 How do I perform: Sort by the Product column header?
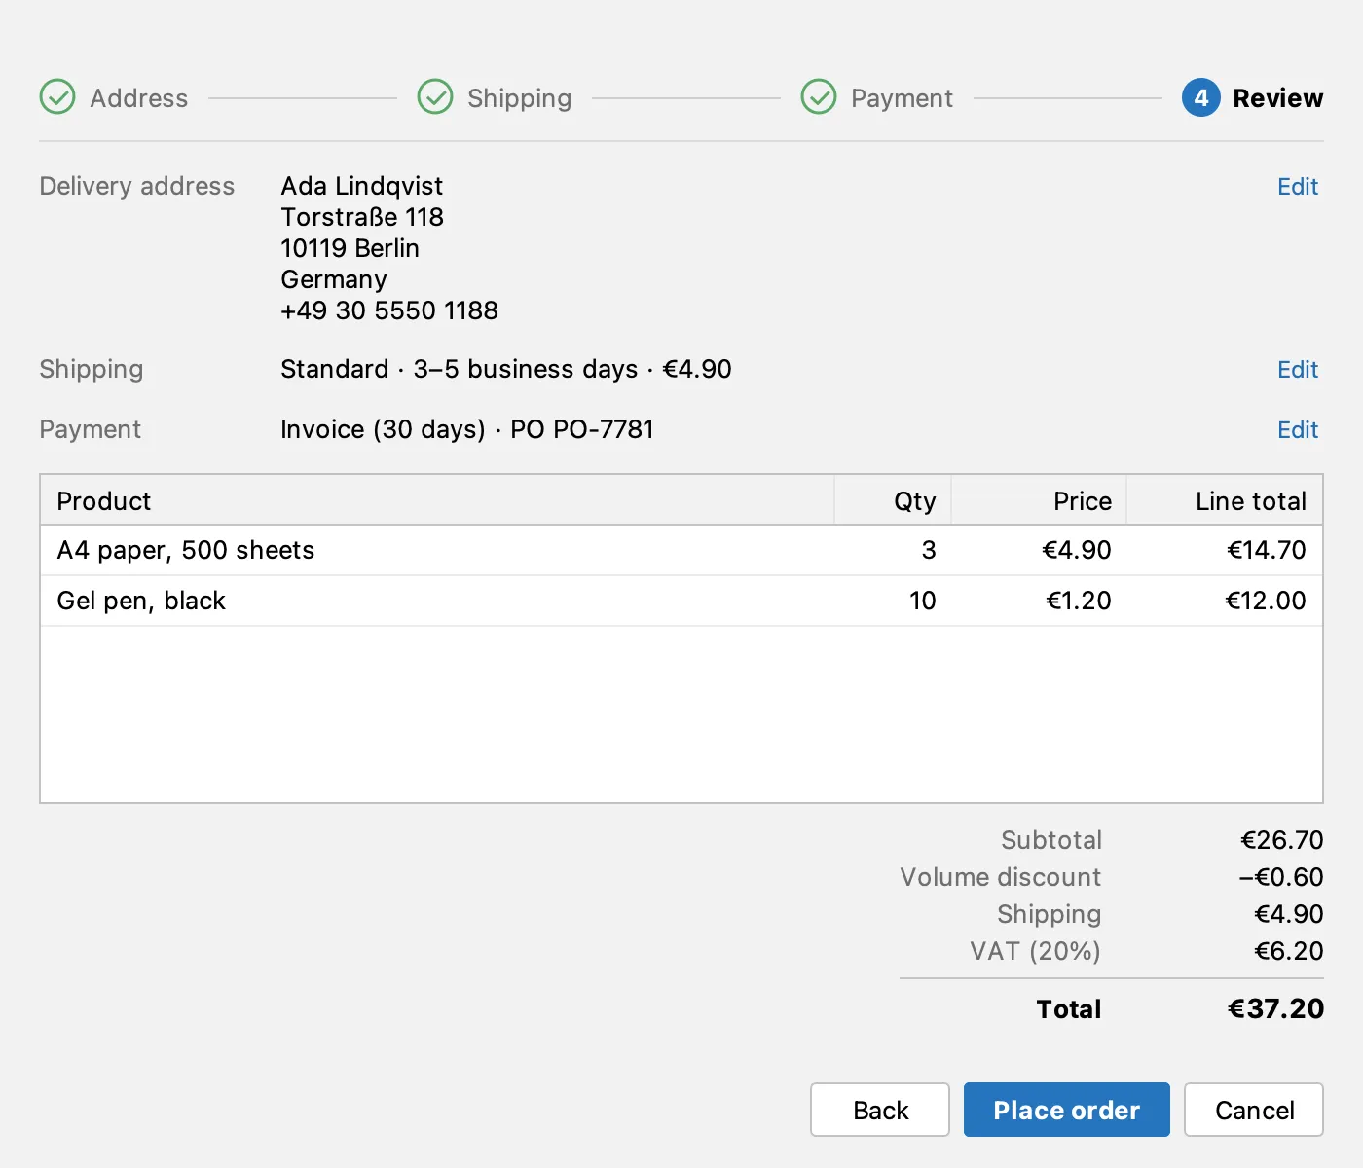click(x=437, y=500)
